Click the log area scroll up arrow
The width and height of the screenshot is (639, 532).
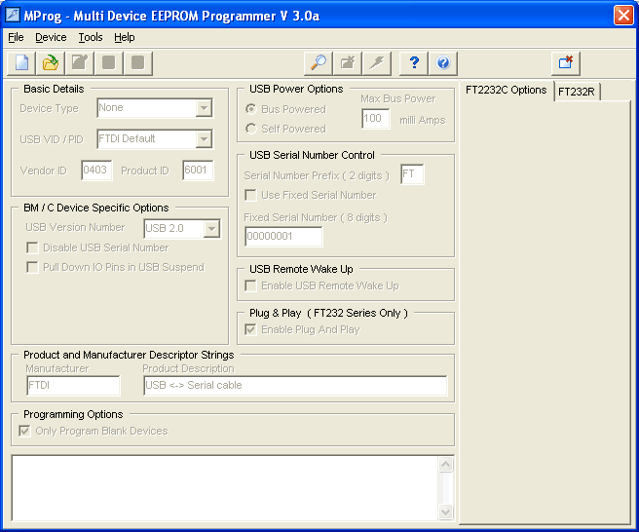[x=445, y=465]
